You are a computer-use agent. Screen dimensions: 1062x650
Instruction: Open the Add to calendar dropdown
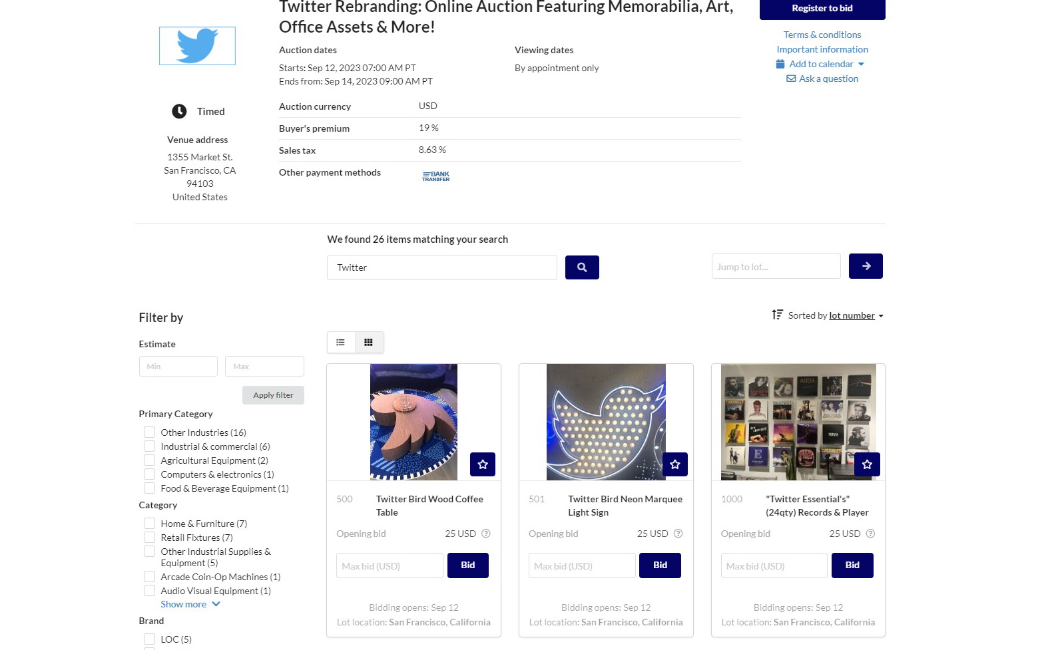click(821, 64)
